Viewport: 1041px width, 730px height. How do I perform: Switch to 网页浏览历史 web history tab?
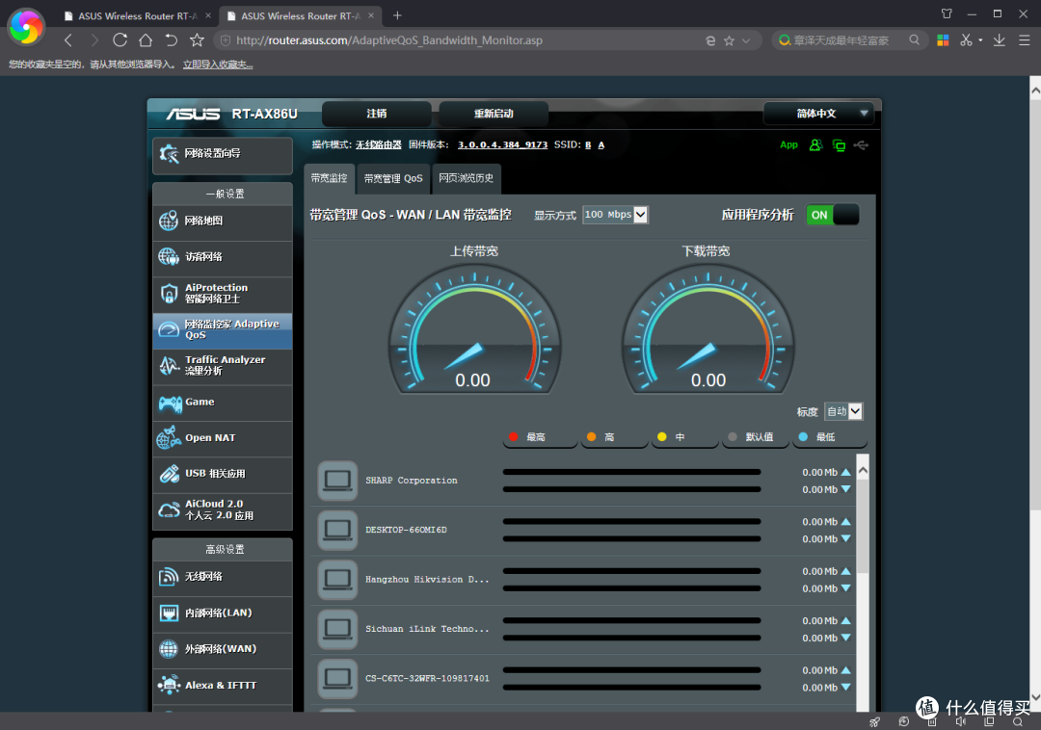(467, 178)
